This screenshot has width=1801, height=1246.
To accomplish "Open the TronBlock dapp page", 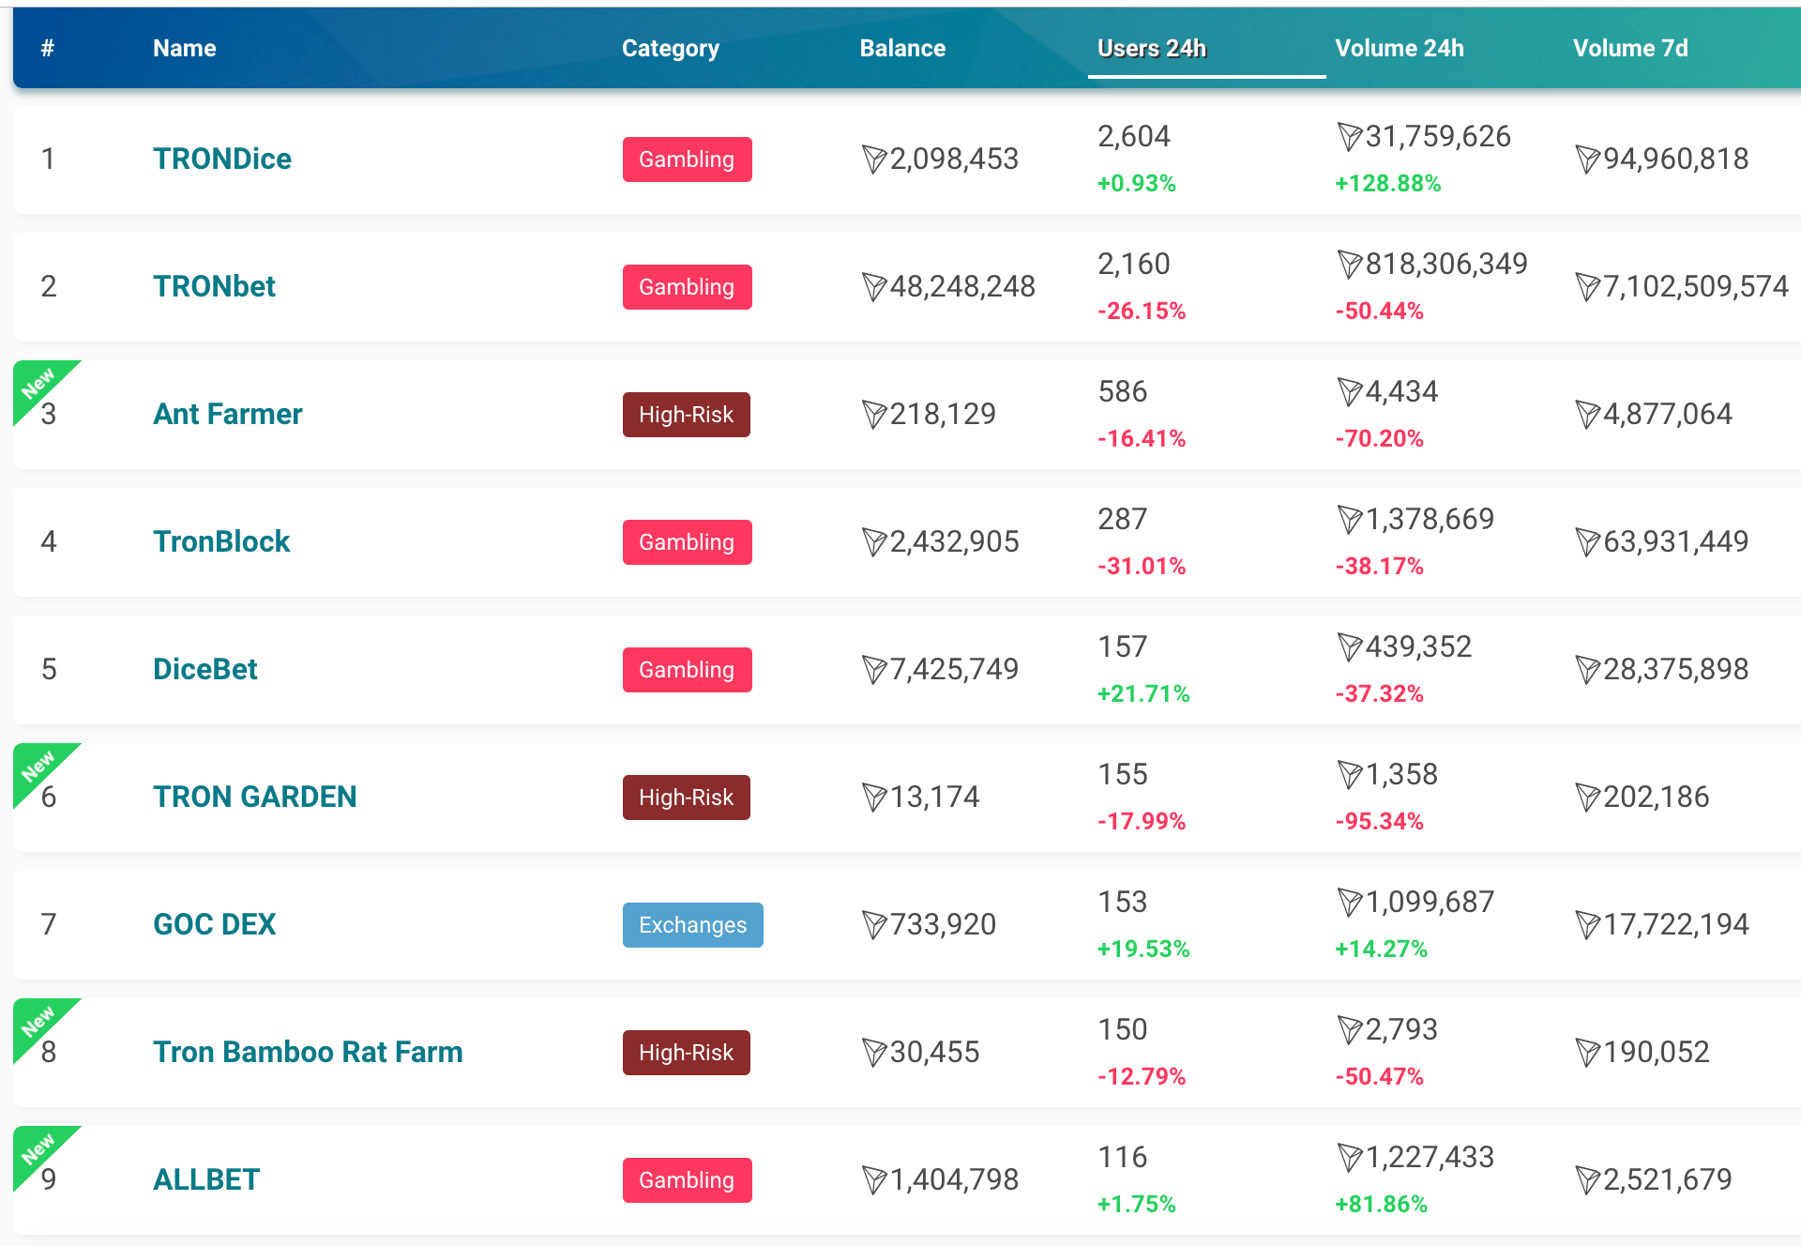I will click(221, 541).
